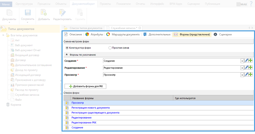Select the Конструктор форм radio button
Image resolution: width=255 pixels, height=134 pixels.
coord(67,48)
